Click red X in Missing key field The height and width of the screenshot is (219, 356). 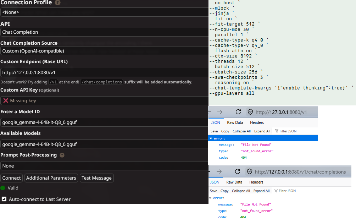[6, 101]
